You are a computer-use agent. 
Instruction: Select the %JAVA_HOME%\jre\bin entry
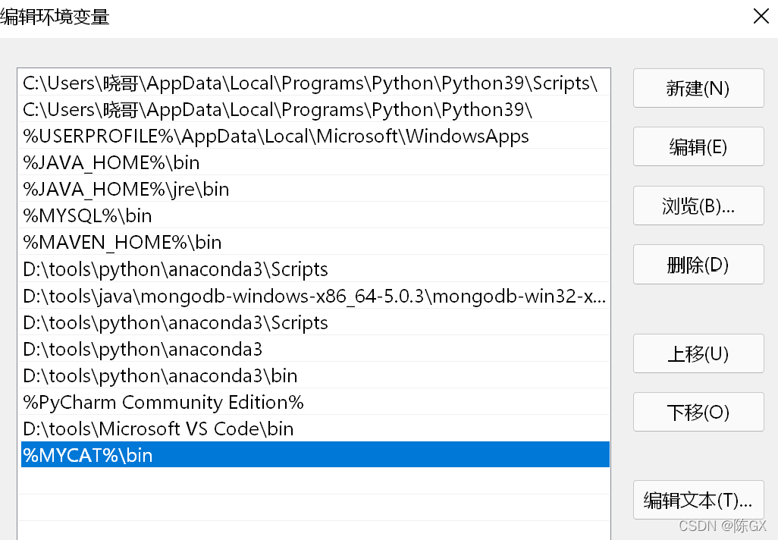(315, 189)
